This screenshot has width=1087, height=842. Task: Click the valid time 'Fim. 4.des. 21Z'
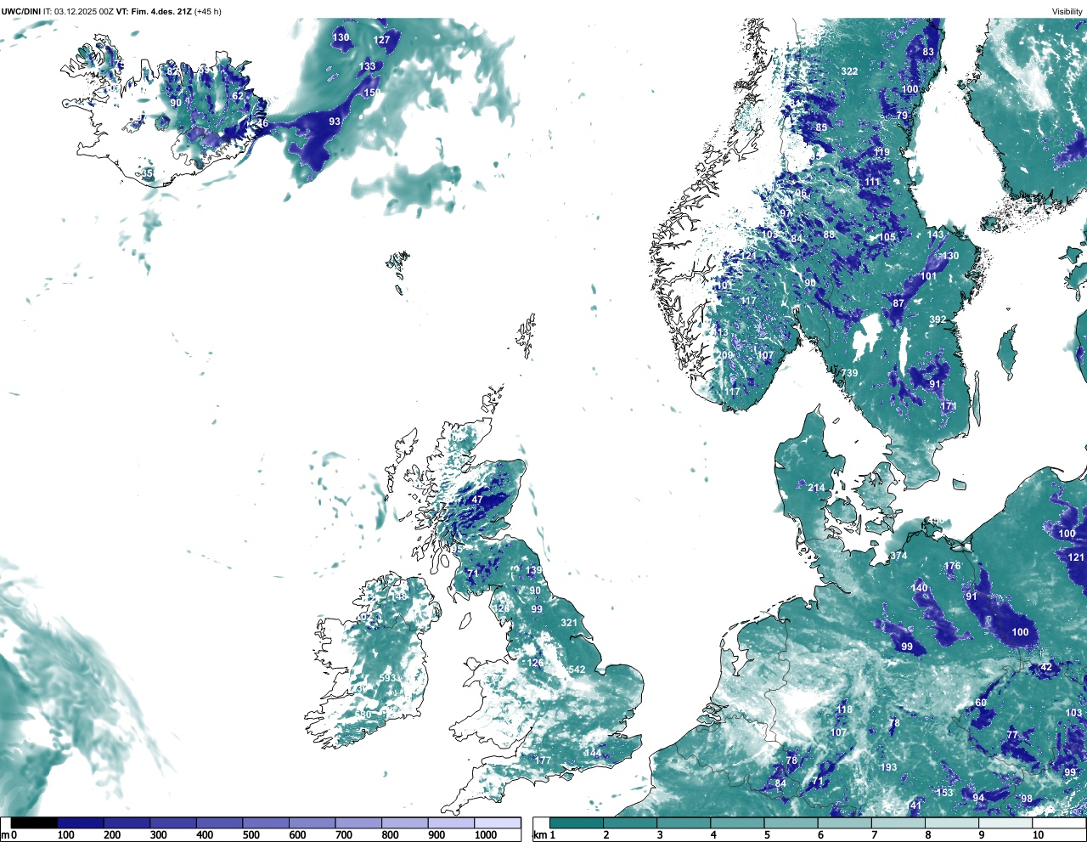pyautogui.click(x=161, y=12)
